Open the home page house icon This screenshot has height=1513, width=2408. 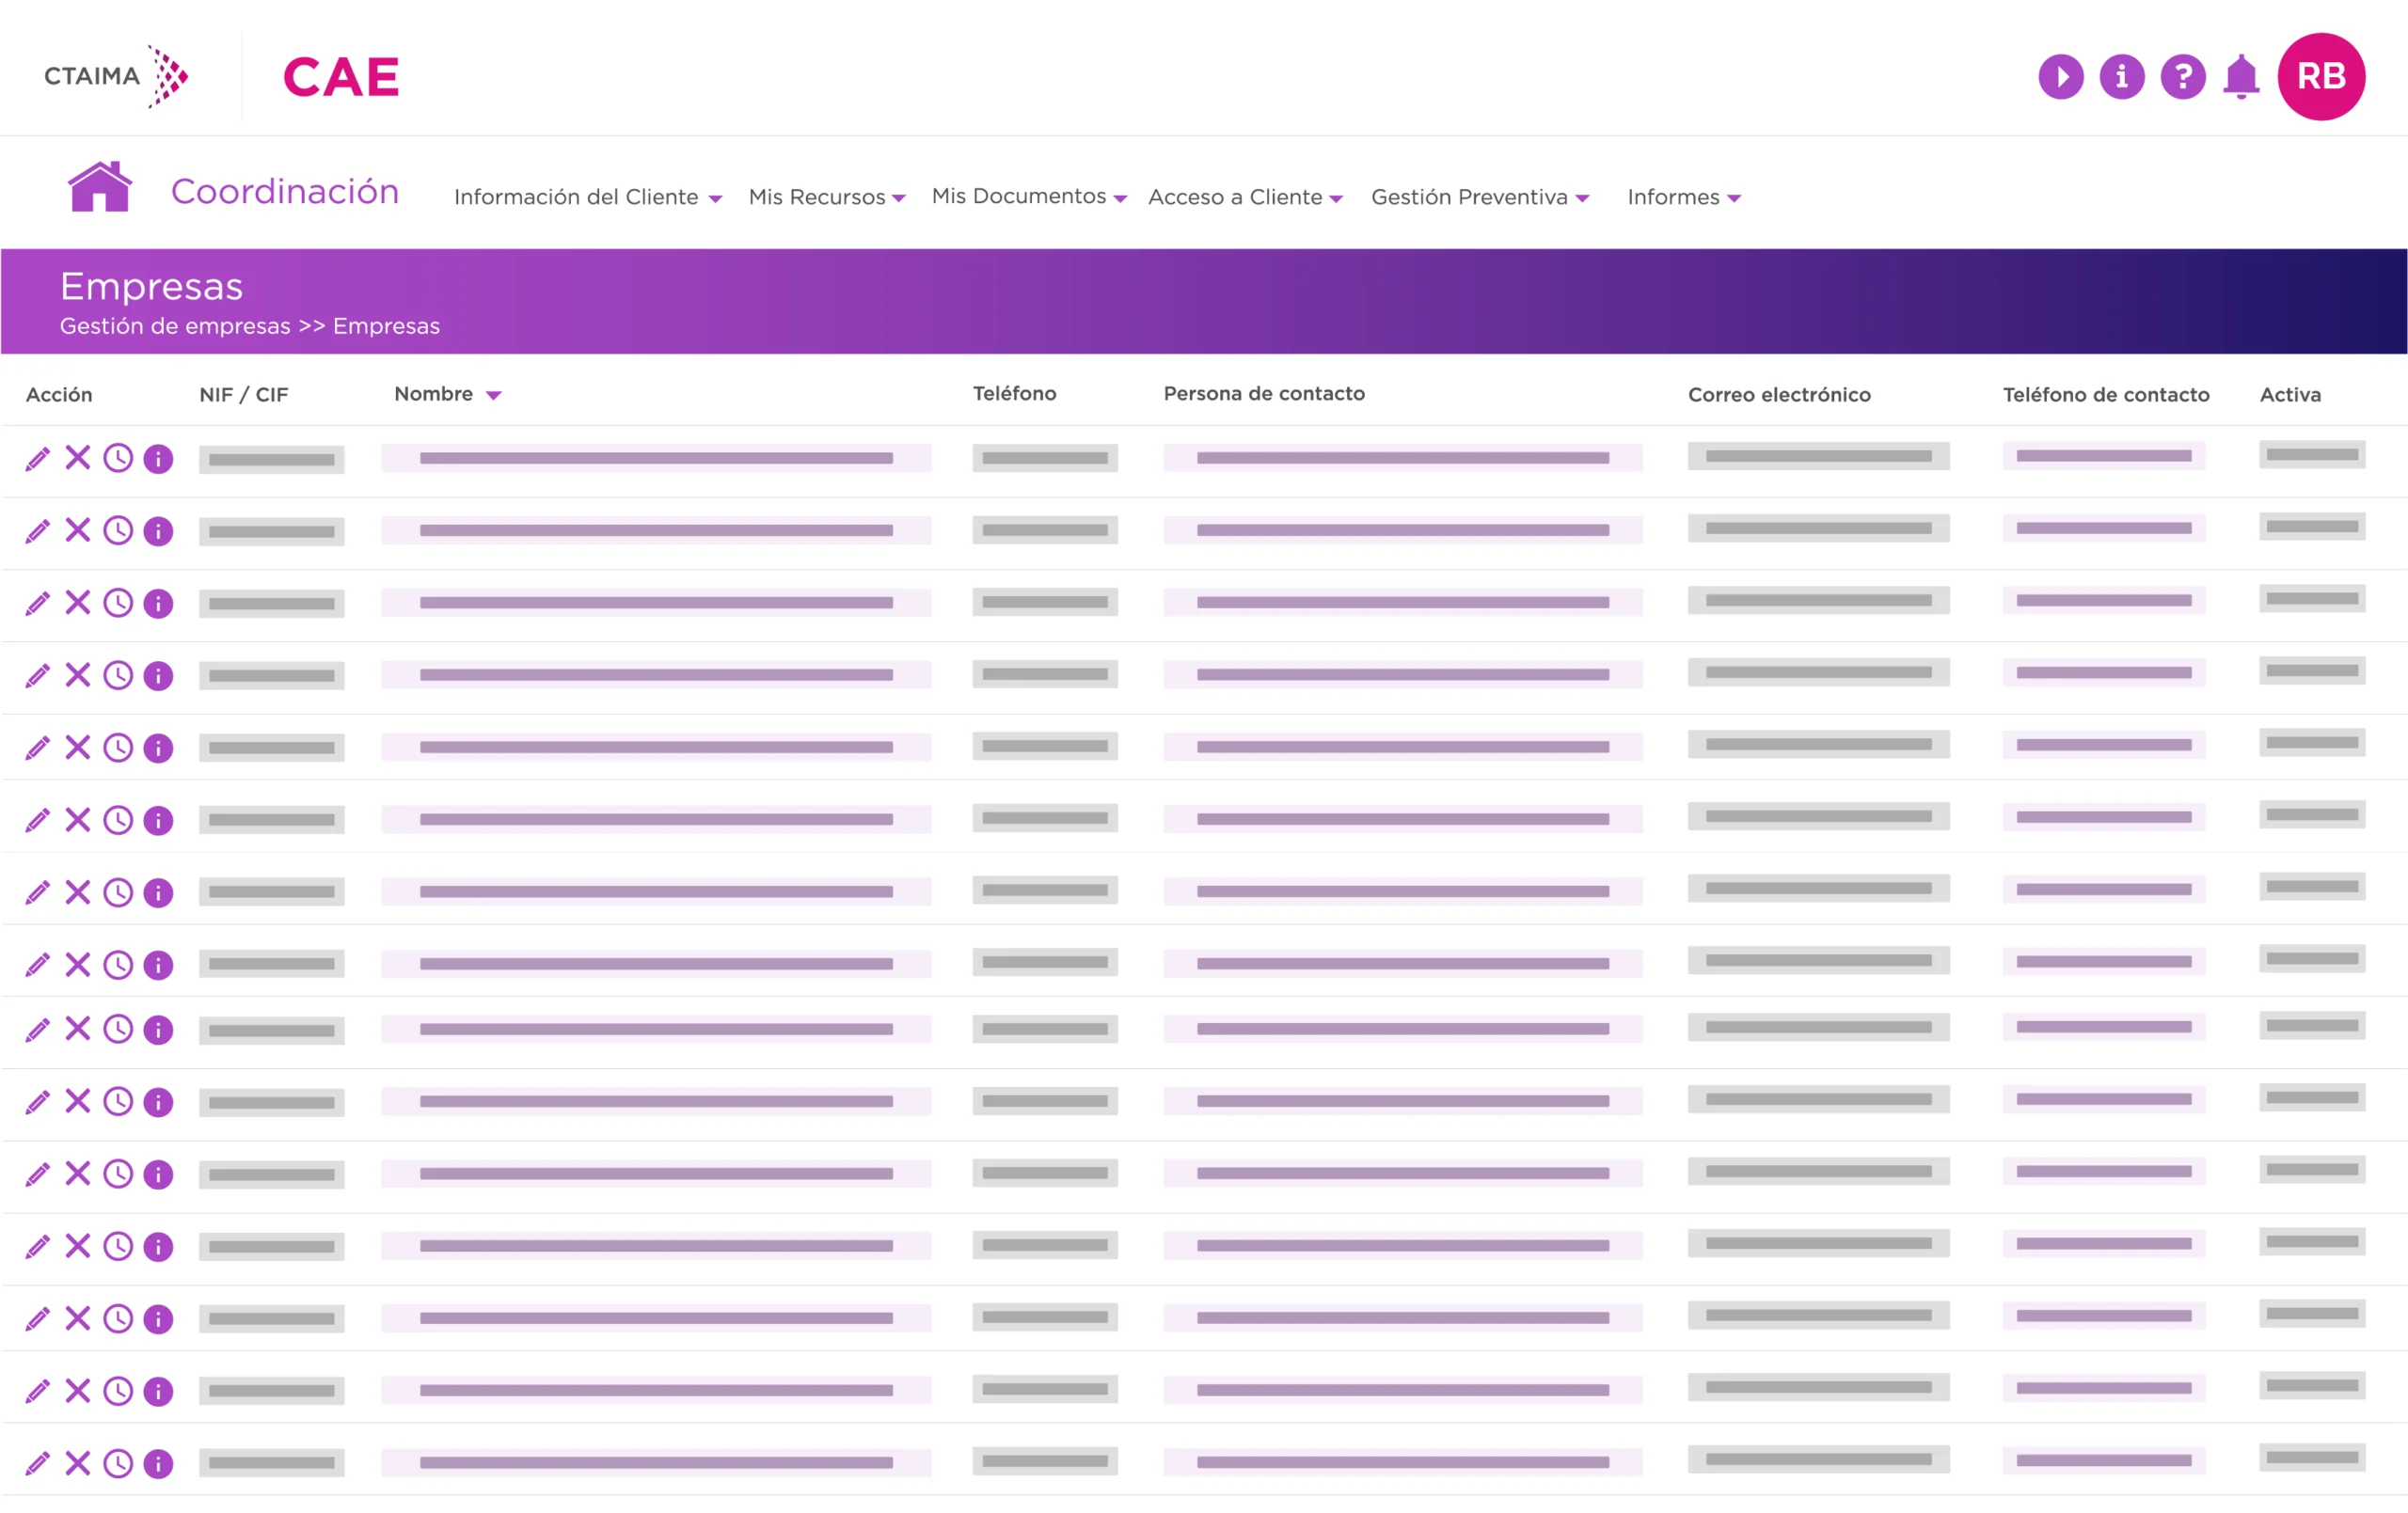click(99, 186)
